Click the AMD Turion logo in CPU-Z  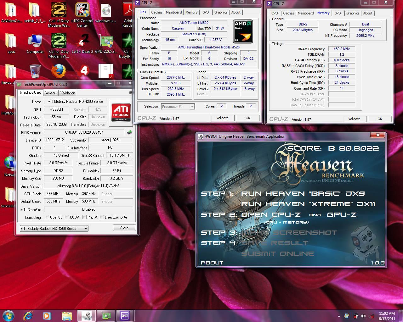click(x=243, y=31)
